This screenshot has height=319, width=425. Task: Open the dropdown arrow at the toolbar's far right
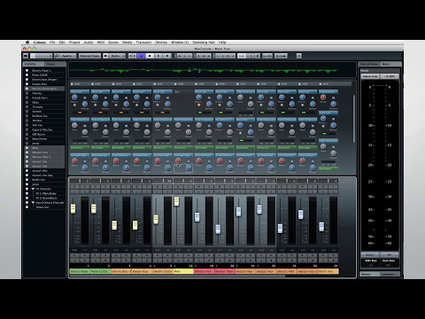pos(299,56)
